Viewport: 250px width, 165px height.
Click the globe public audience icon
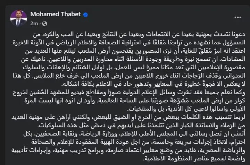point(45,24)
